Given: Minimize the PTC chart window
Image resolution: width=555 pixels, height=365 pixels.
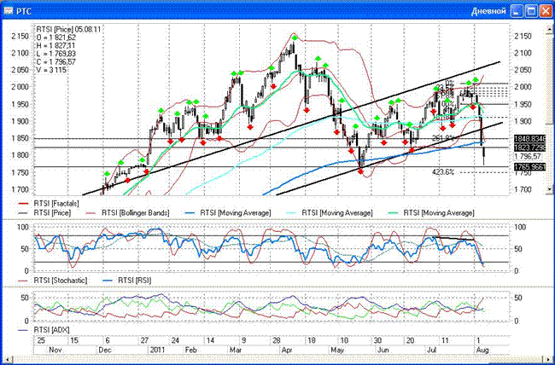Looking at the screenshot, I should pos(517,11).
